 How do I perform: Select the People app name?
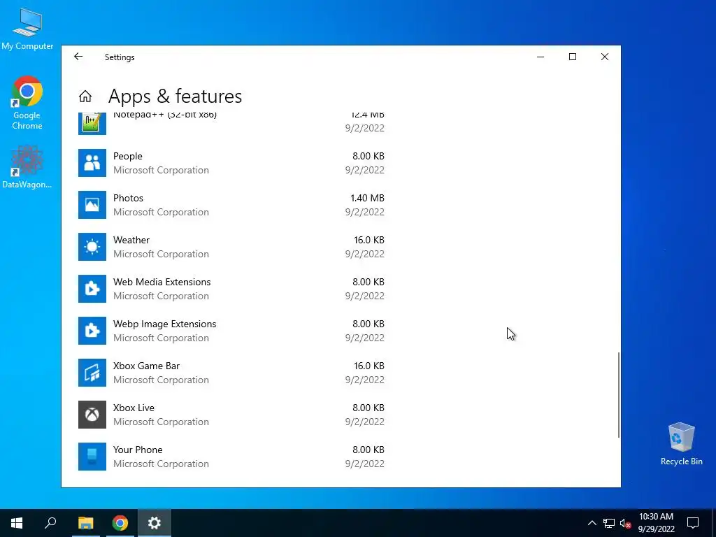pos(128,156)
